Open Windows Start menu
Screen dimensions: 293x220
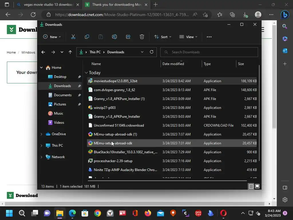pyautogui.click(x=9, y=213)
